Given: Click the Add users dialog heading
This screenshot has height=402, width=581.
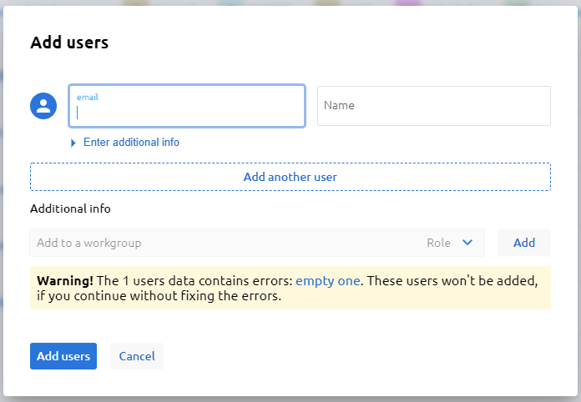Looking at the screenshot, I should pos(69,43).
